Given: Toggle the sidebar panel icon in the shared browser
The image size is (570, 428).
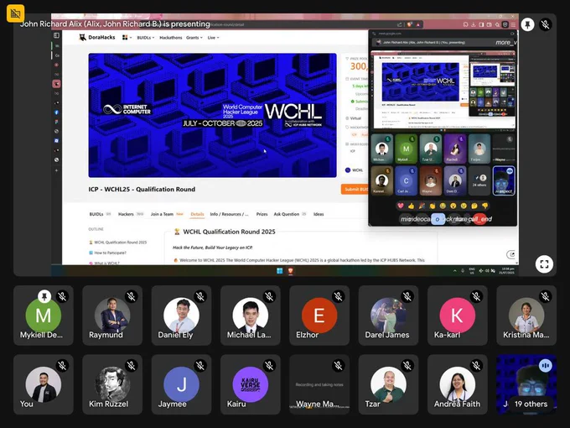Looking at the screenshot, I should click(56, 35).
